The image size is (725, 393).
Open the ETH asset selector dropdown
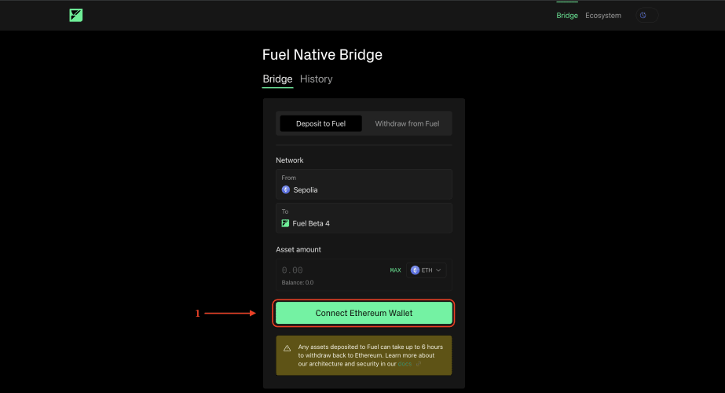pyautogui.click(x=427, y=270)
